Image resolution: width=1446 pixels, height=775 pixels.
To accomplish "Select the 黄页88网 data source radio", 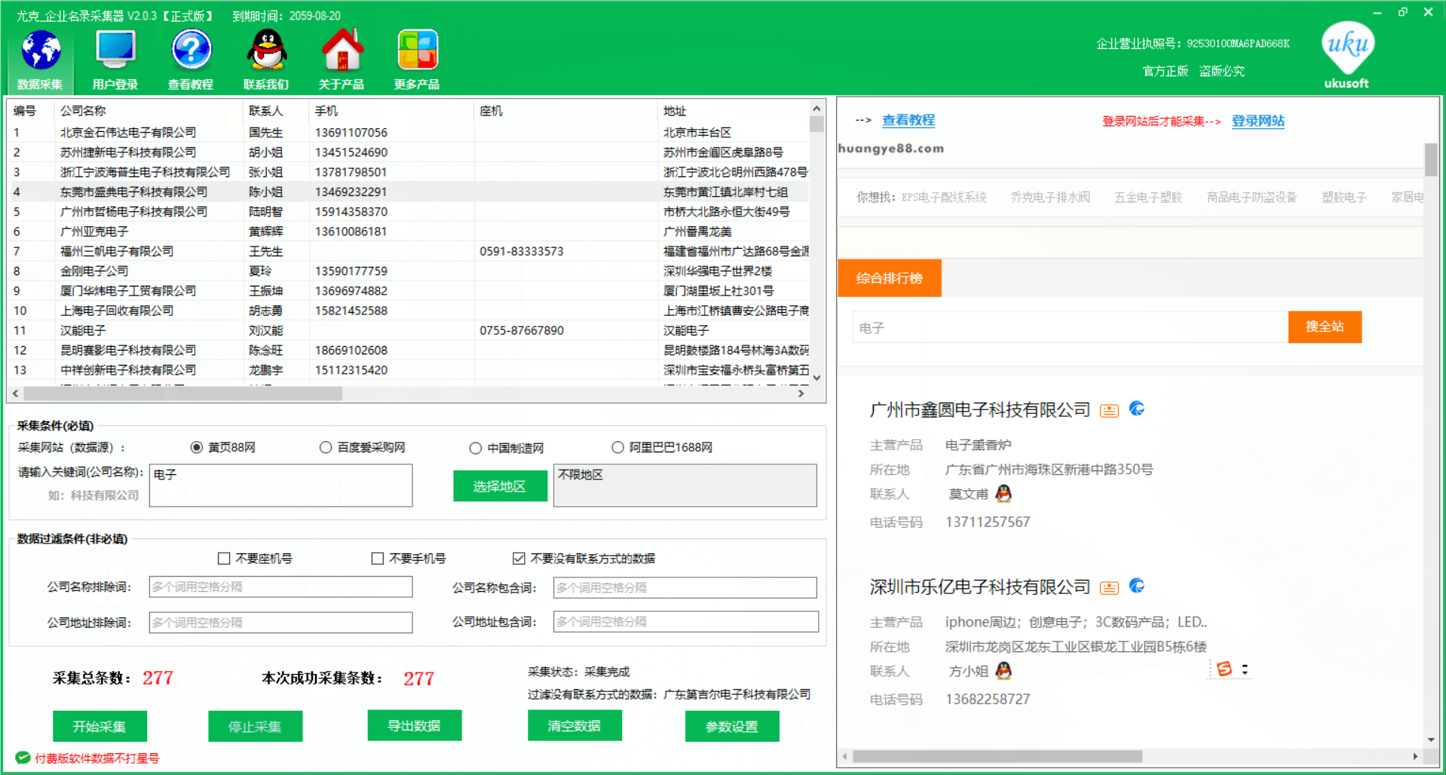I will click(197, 448).
